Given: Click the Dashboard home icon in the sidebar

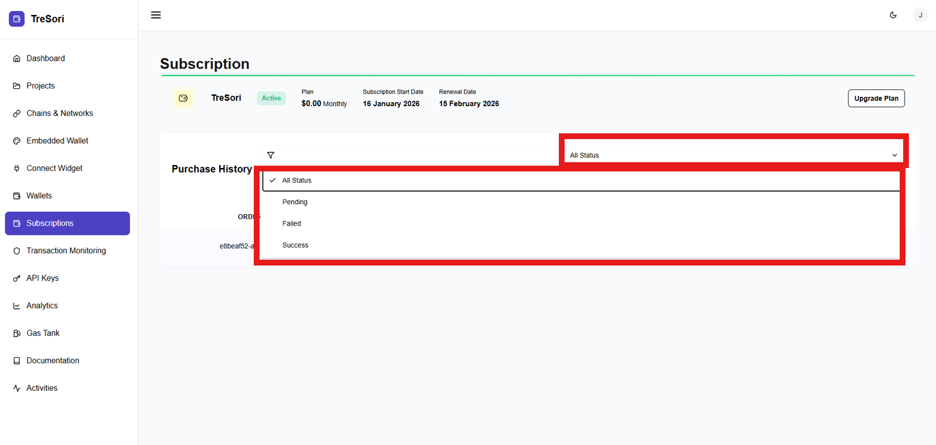Looking at the screenshot, I should (x=17, y=58).
